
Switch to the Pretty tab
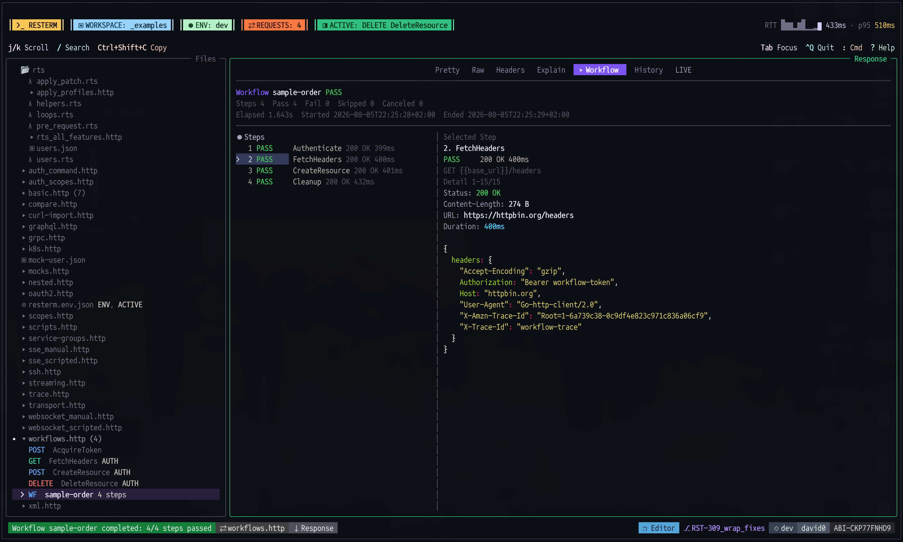click(x=447, y=70)
